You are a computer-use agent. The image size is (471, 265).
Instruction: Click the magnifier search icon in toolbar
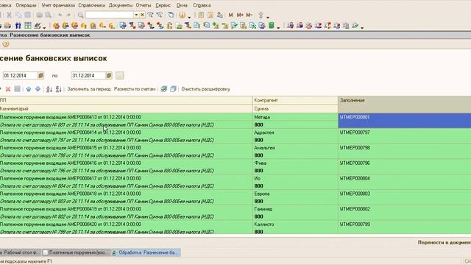point(80,15)
